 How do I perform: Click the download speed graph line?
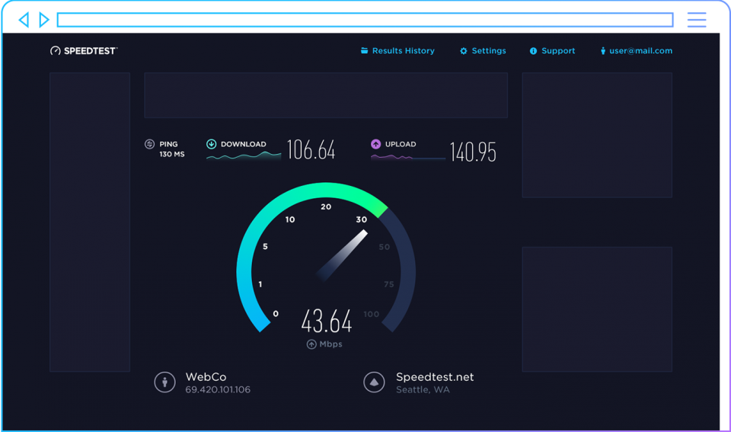point(244,156)
